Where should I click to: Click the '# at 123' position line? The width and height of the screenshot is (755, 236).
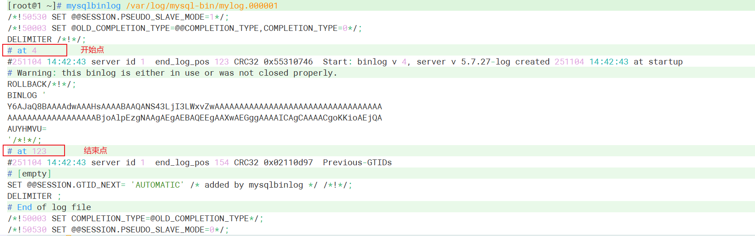27,151
